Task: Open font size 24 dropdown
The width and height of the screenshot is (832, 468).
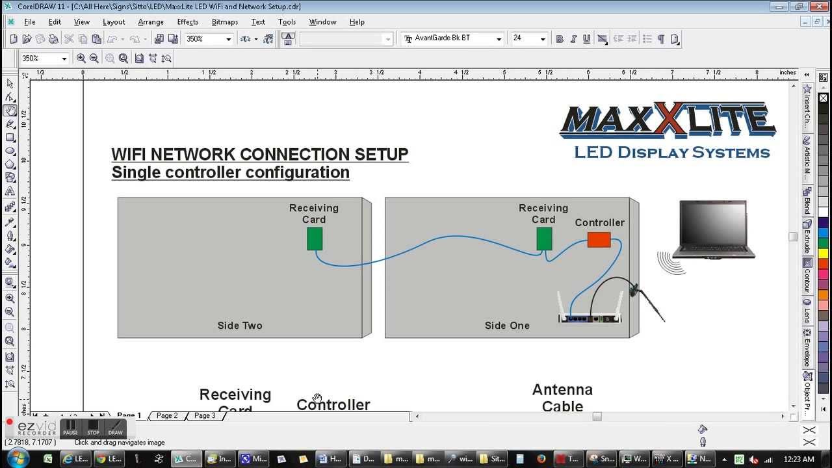Action: click(543, 39)
